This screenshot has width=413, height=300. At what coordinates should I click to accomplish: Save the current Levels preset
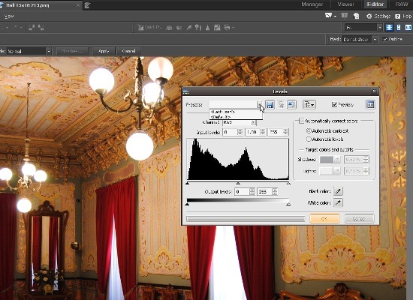270,105
